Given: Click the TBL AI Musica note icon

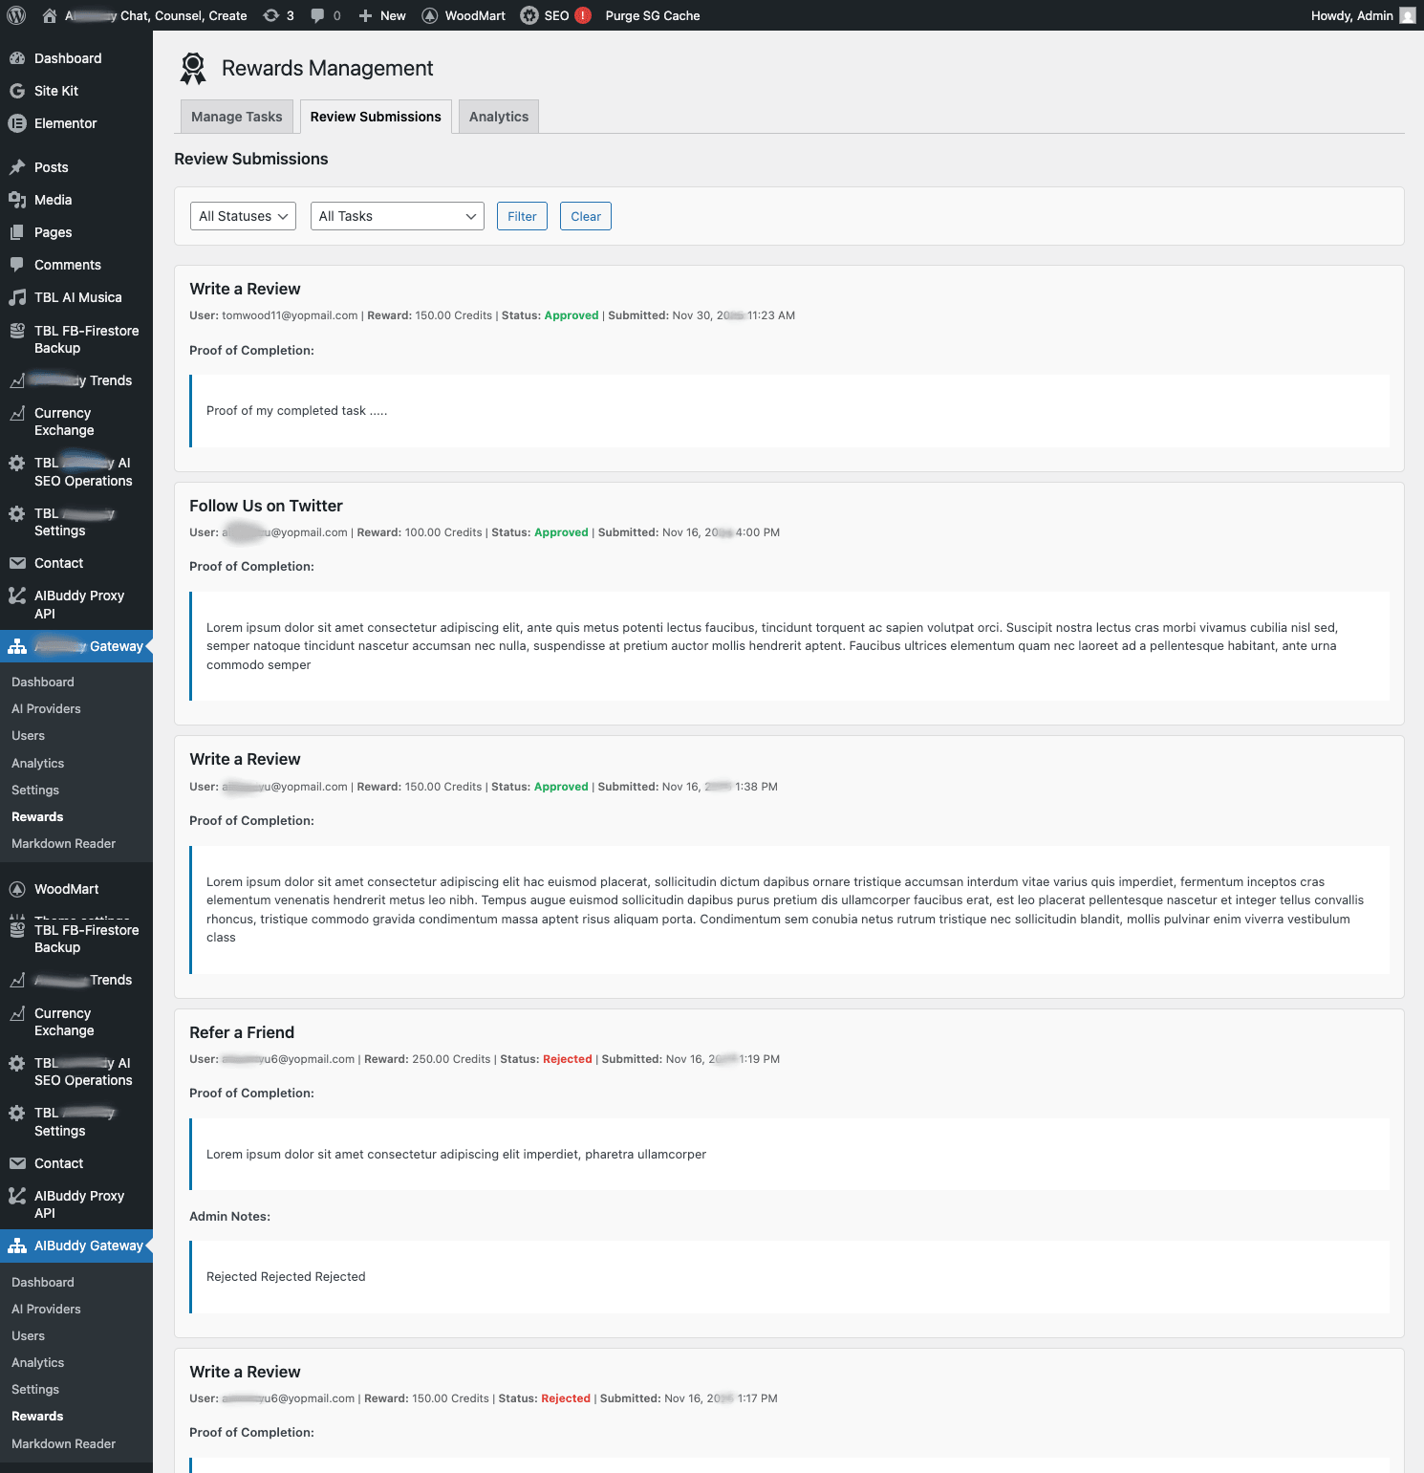Looking at the screenshot, I should pyautogui.click(x=17, y=297).
